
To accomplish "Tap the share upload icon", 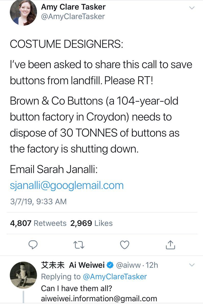I will 170,245.
